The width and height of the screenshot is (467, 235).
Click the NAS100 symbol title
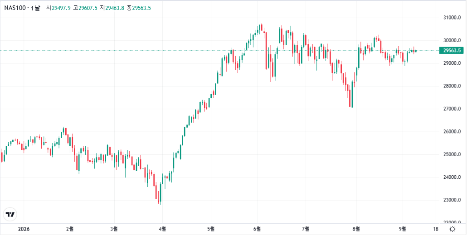point(15,8)
